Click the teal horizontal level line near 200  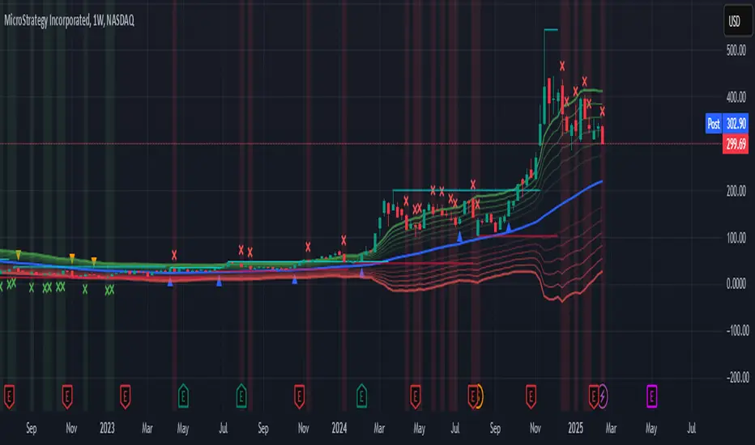(x=466, y=190)
